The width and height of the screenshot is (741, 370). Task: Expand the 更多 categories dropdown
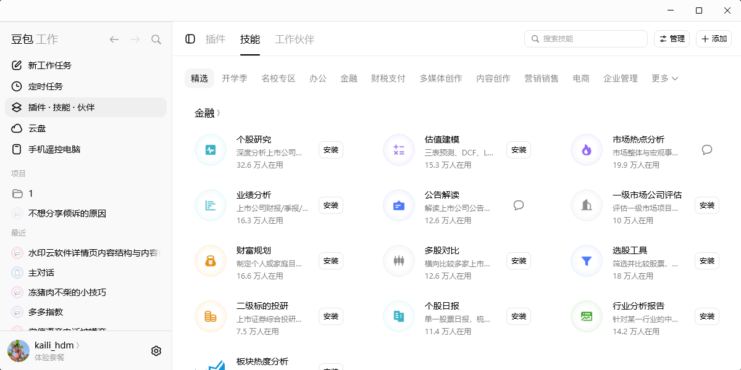[665, 78]
